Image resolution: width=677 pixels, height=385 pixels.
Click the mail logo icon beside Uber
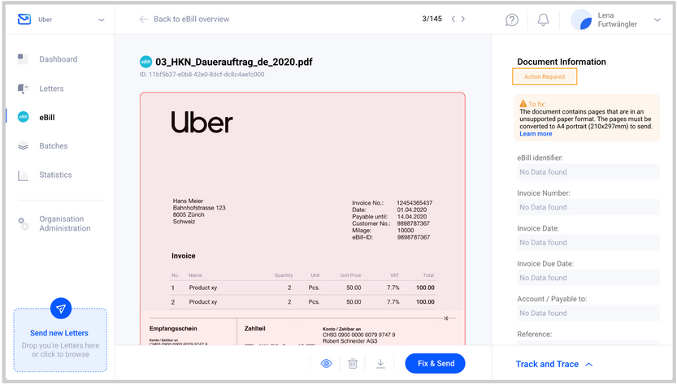click(24, 19)
